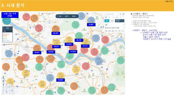Viewport: 174px width, 98px height.
Task: Toggle the speech bubble icon in the bottom tool row
Action: [7, 92]
